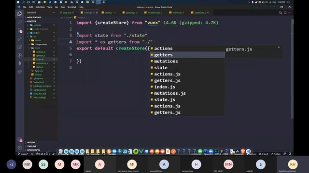Screen dimensions: 309x173
Task: Close the index.js editor tab
Action: (x=97, y=12)
